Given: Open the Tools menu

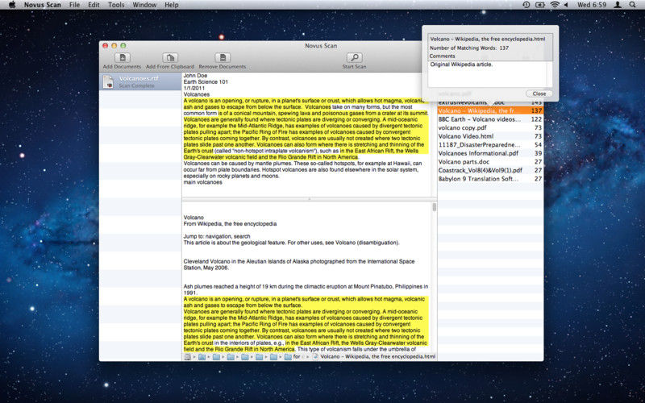Looking at the screenshot, I should (x=116, y=5).
